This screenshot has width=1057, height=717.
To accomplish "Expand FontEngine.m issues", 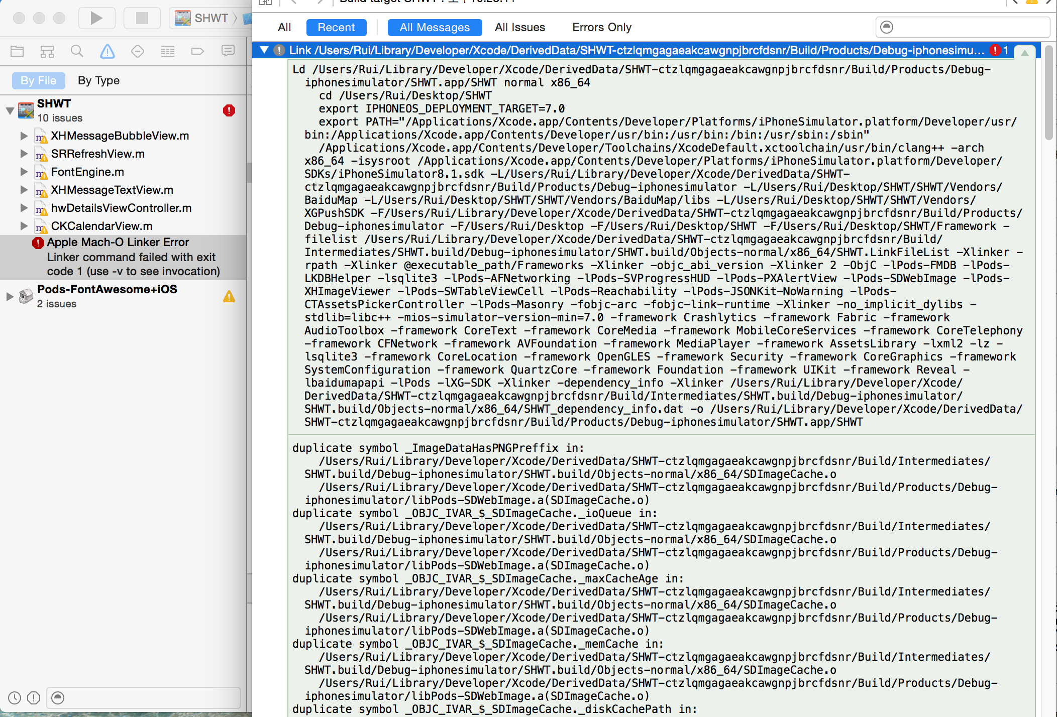I will pyautogui.click(x=24, y=172).
